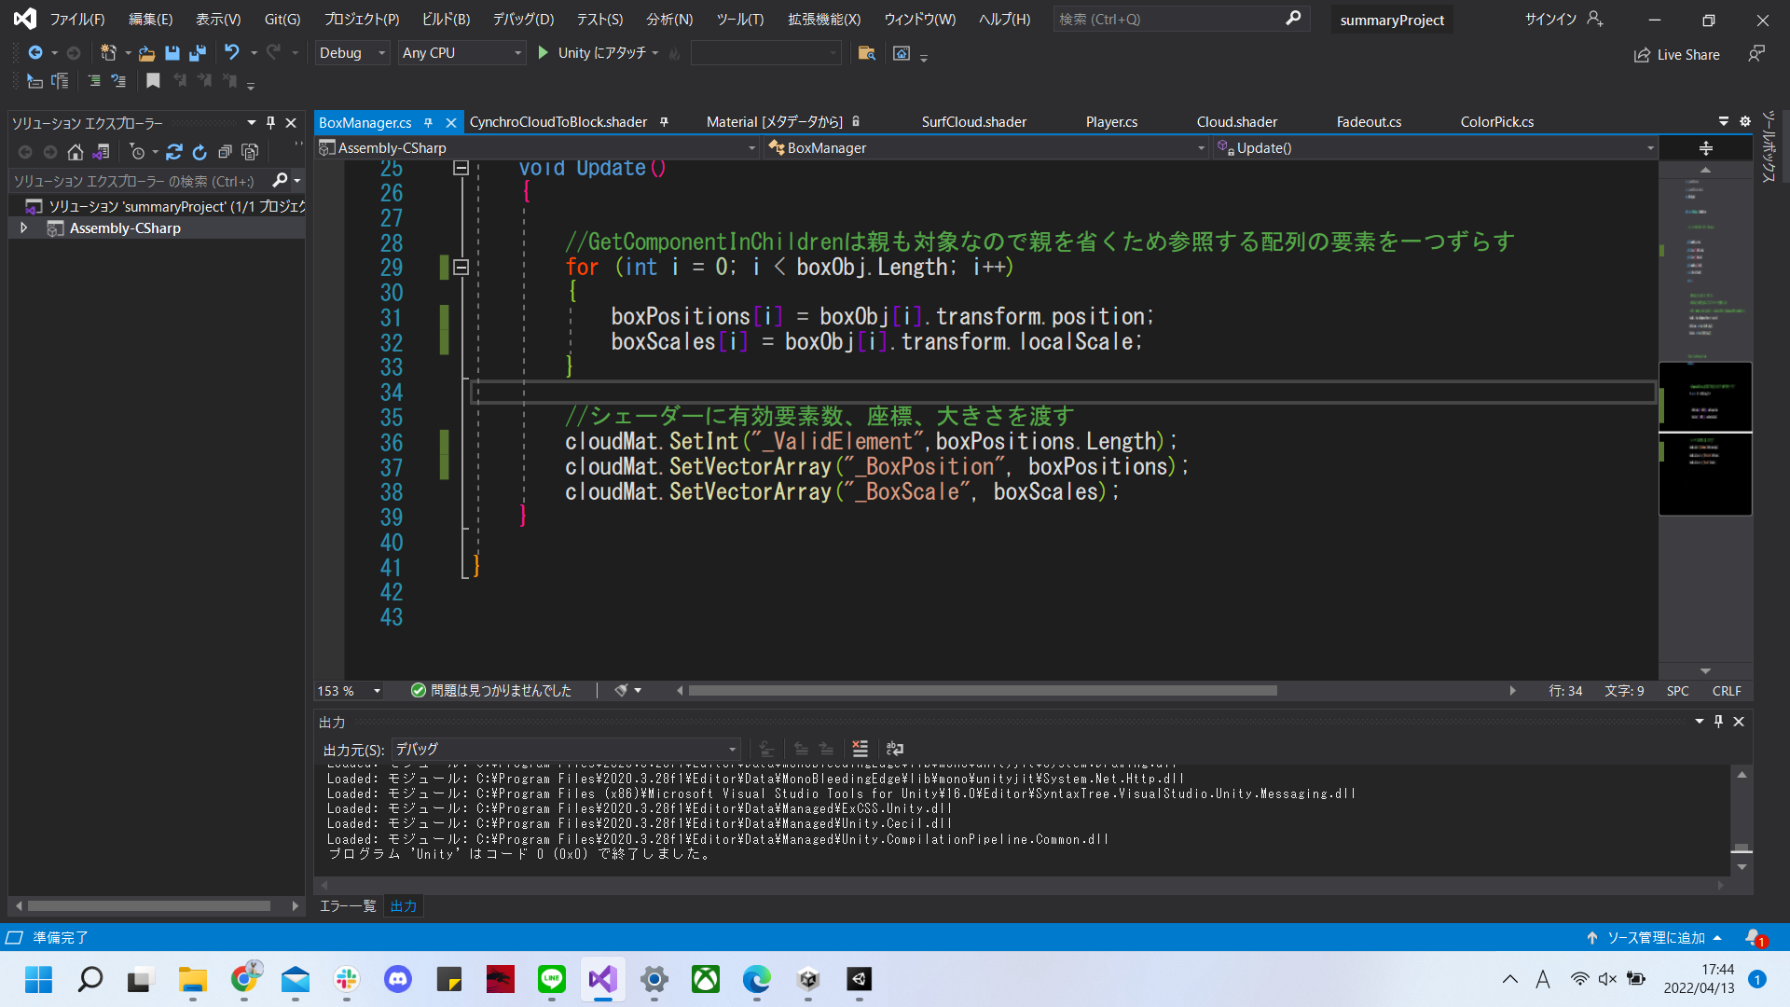Viewport: 1790px width, 1007px height.
Task: Click the code minimap overview on the right
Action: pyautogui.click(x=1705, y=420)
